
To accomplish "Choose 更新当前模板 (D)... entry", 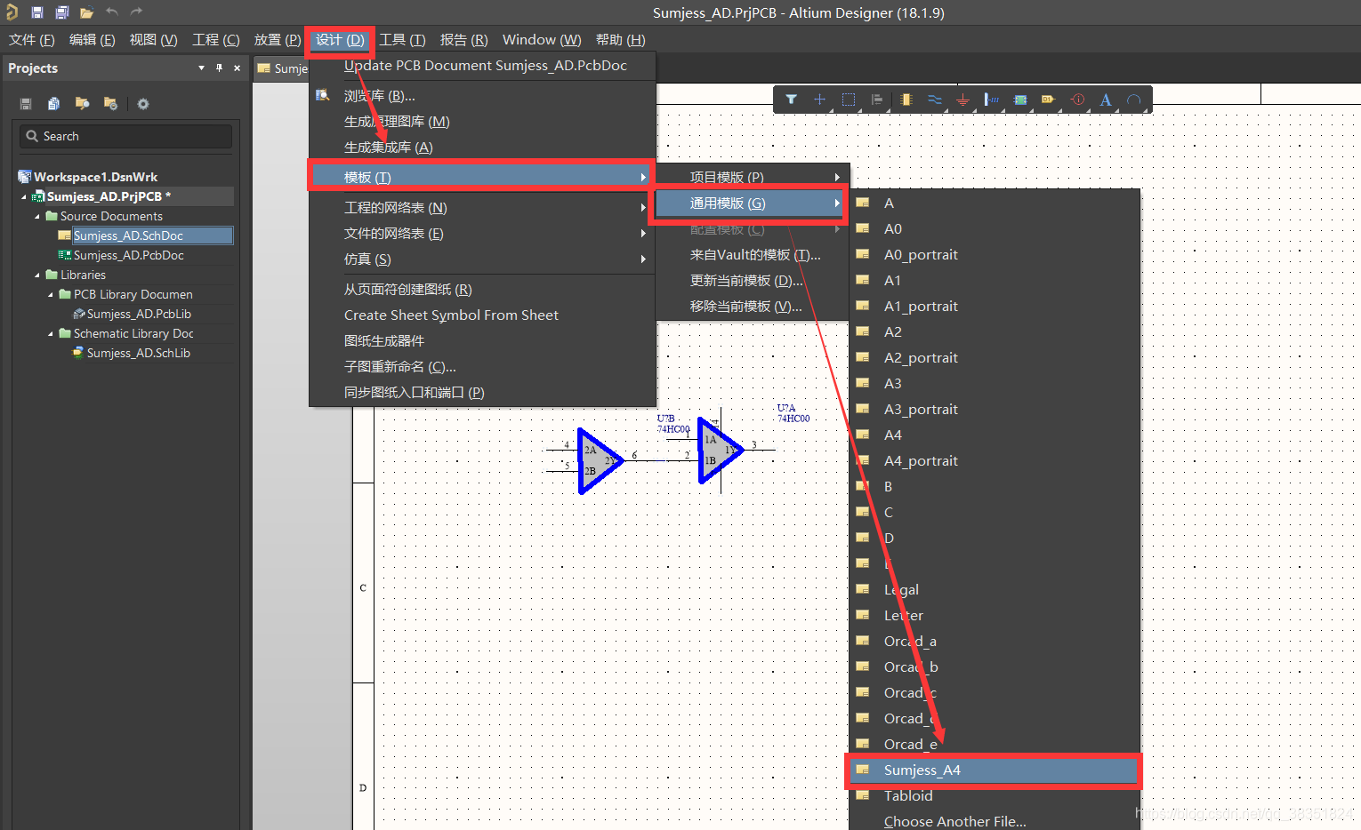I will (753, 281).
